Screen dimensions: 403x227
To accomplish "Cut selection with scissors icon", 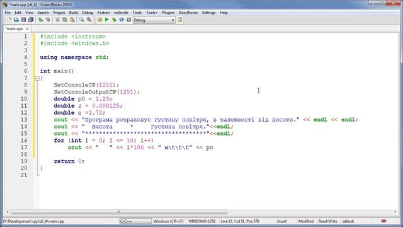I will coord(57,20).
